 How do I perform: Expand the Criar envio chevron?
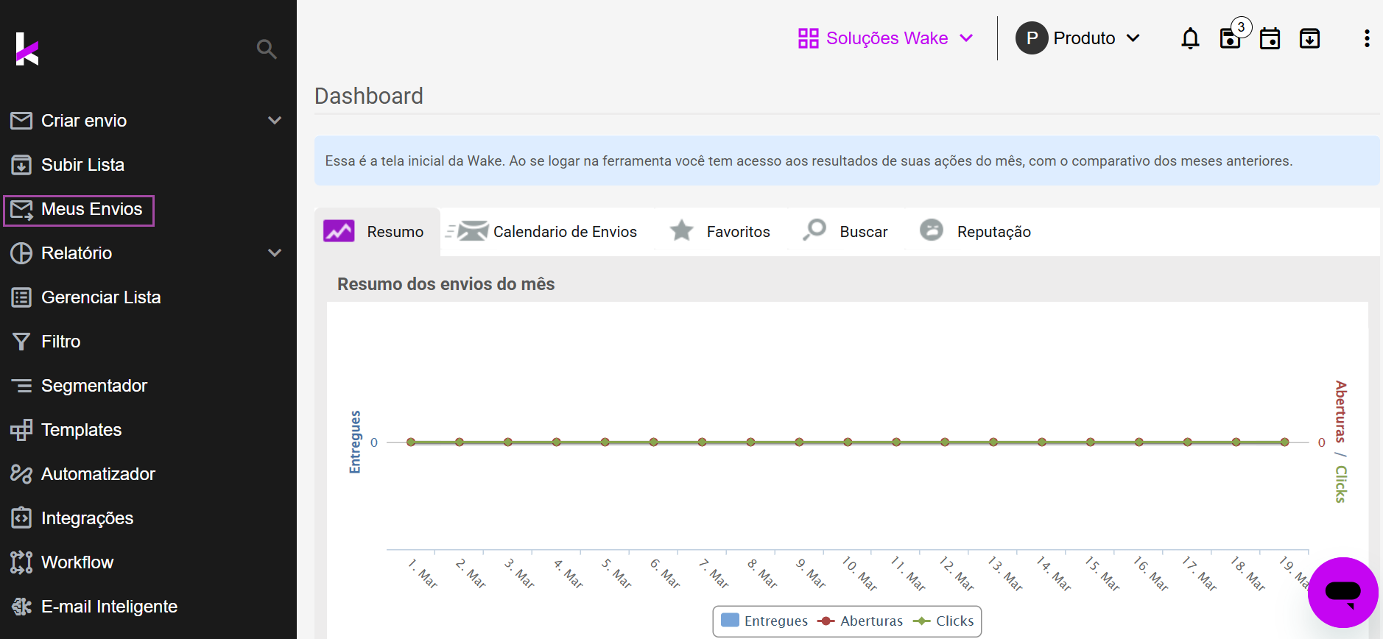point(275,120)
